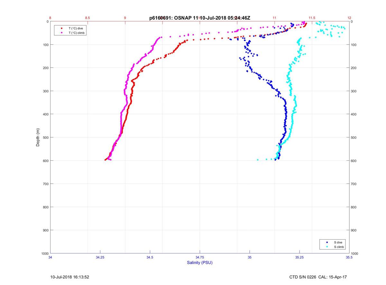Click left depth axis tick label 800
Image resolution: width=386 pixels, height=285 pixels.
[x=46, y=207]
